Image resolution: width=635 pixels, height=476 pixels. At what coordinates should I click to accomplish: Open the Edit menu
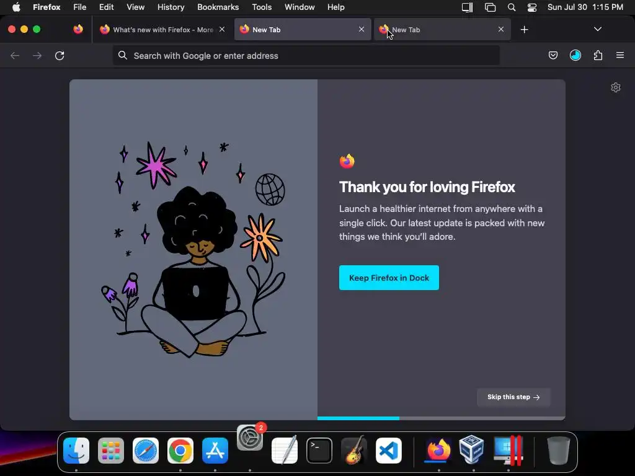coord(106,7)
